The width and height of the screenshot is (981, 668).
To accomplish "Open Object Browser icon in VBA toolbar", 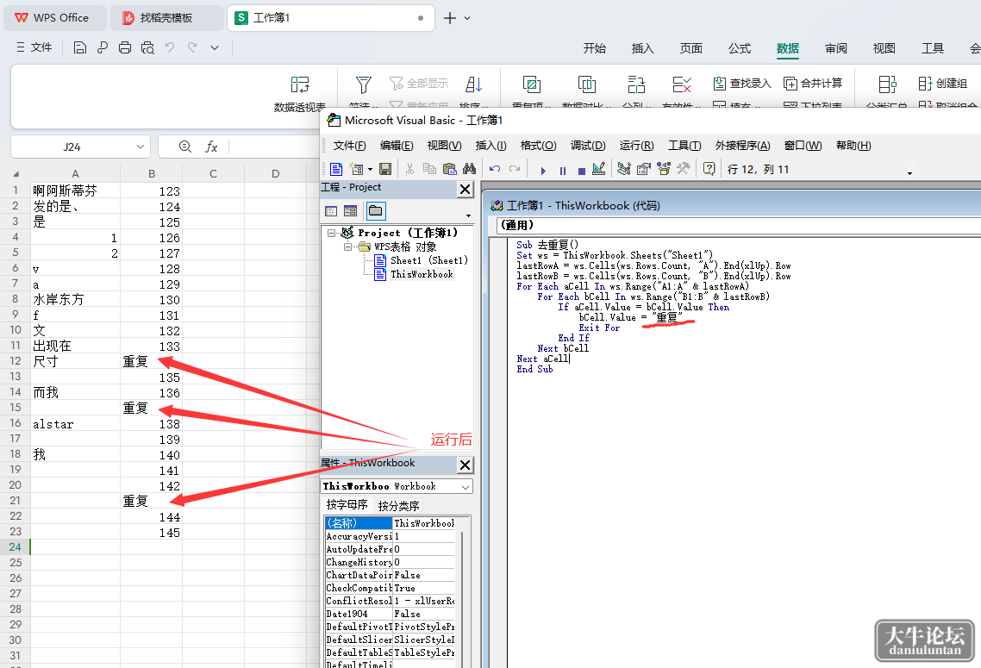I will tap(663, 169).
